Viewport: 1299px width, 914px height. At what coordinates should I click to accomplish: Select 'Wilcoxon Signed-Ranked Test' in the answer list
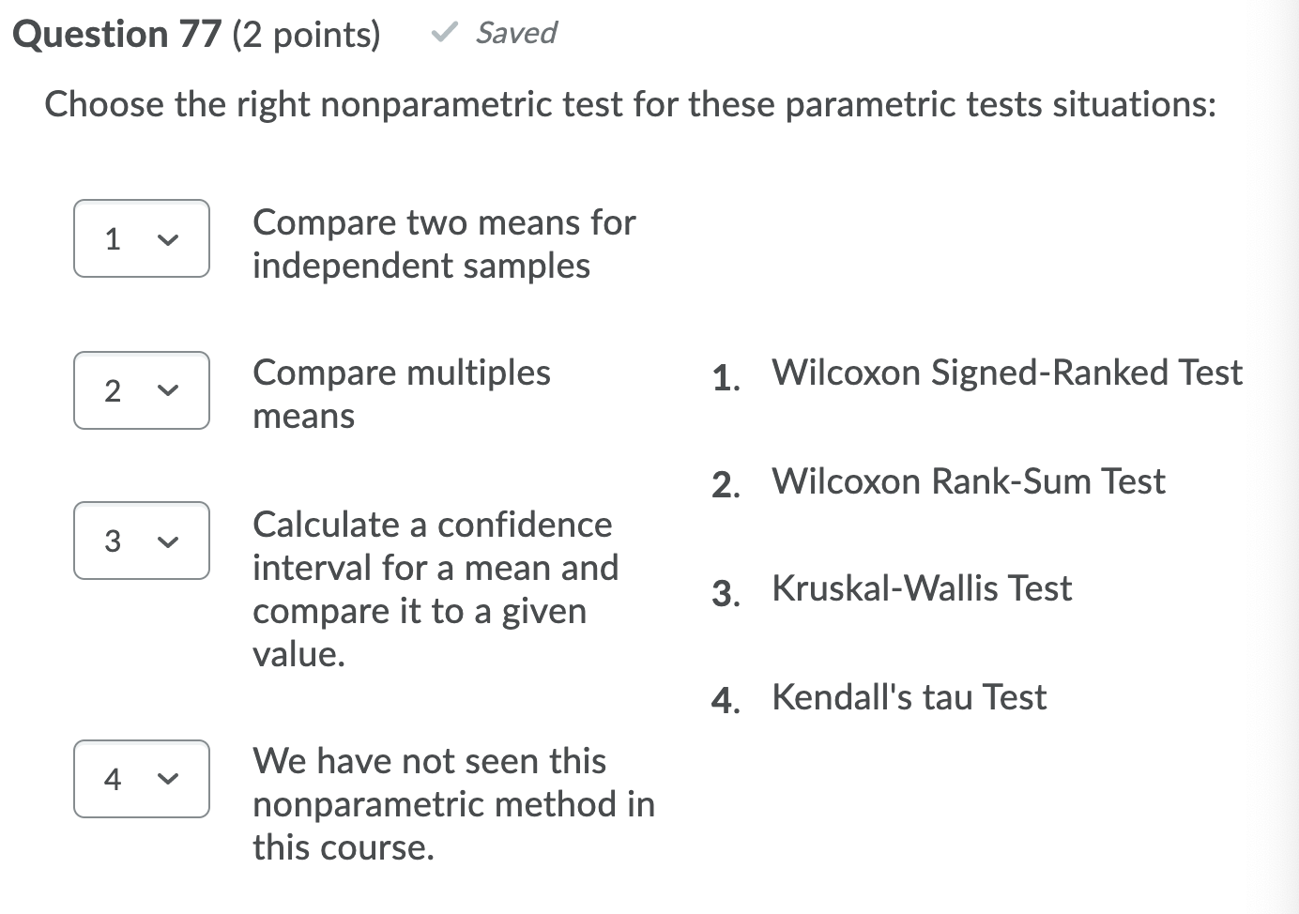coord(1006,373)
